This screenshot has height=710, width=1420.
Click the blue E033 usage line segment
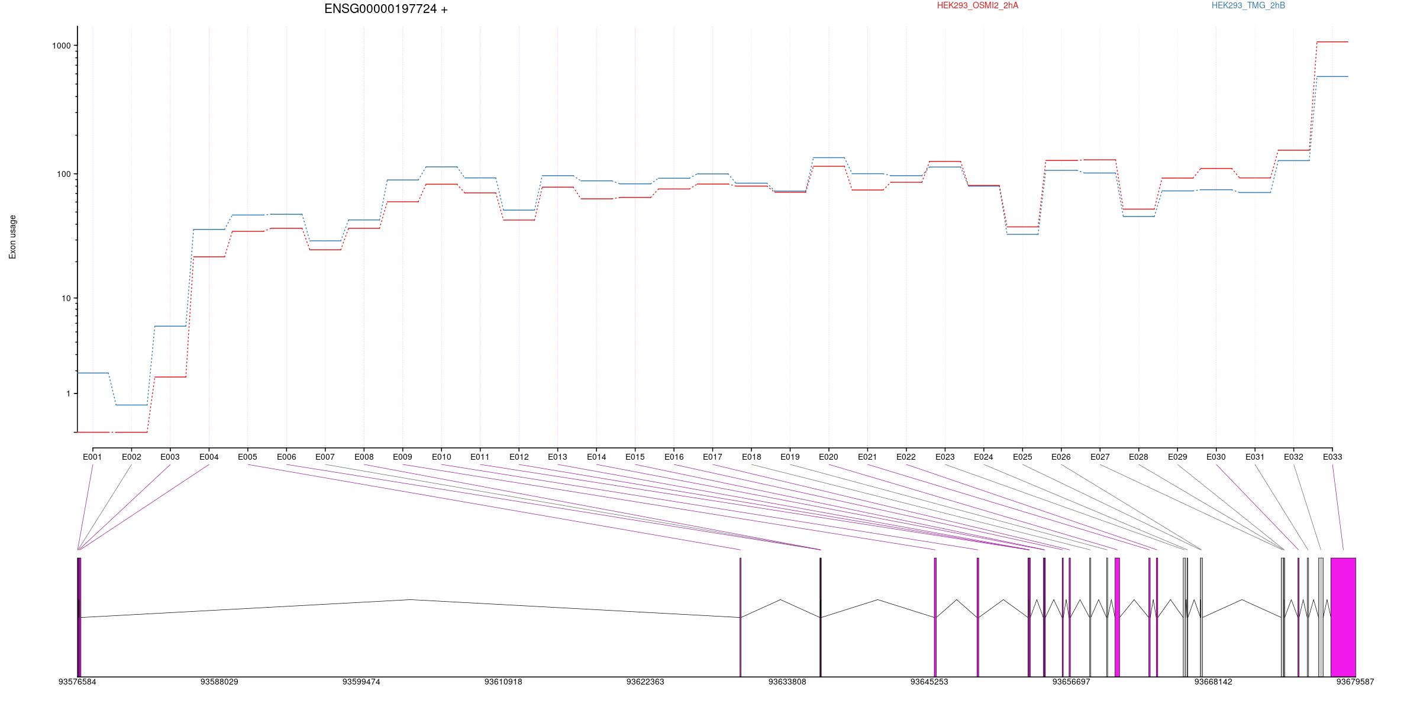tap(1332, 76)
